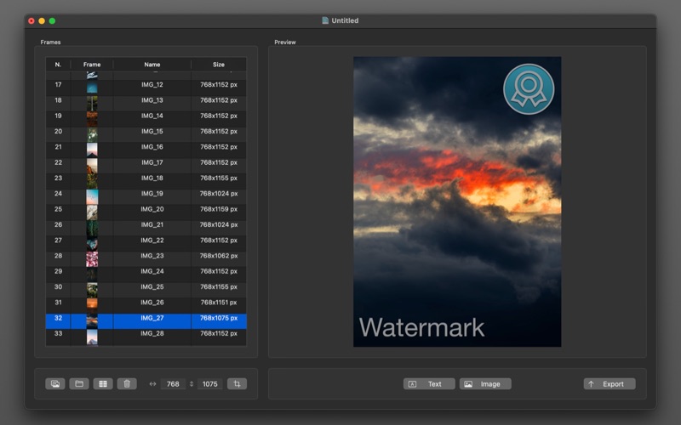Delete selected frame with trash icon

[127, 384]
